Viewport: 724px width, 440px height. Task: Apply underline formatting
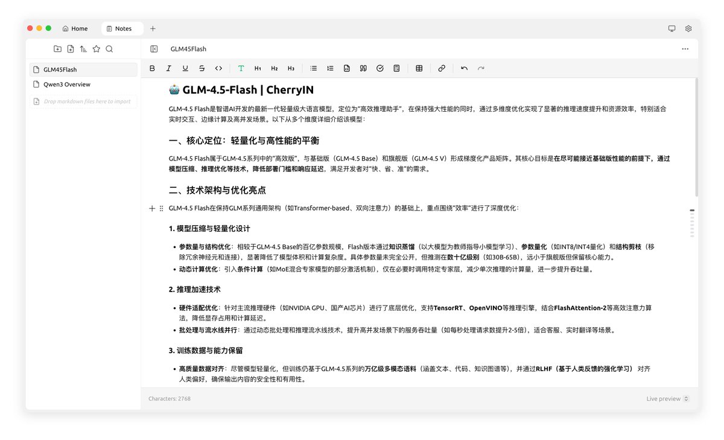coord(185,68)
